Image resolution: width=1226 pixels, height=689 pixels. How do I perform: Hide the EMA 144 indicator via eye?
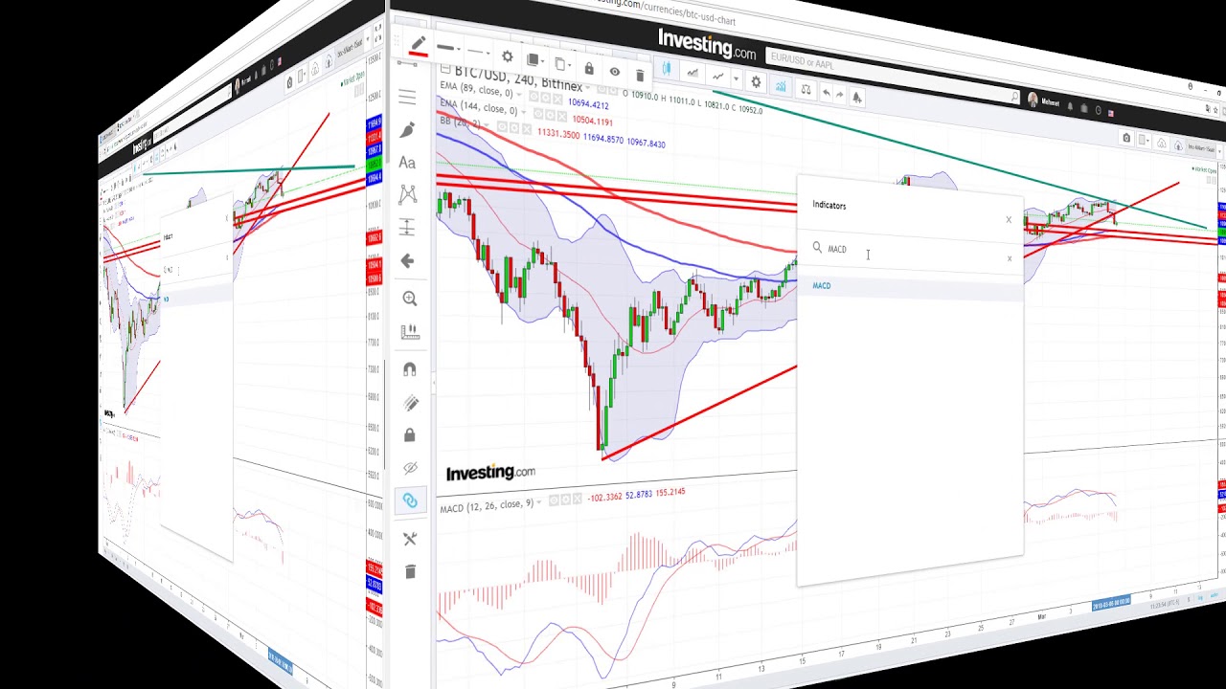(x=539, y=115)
